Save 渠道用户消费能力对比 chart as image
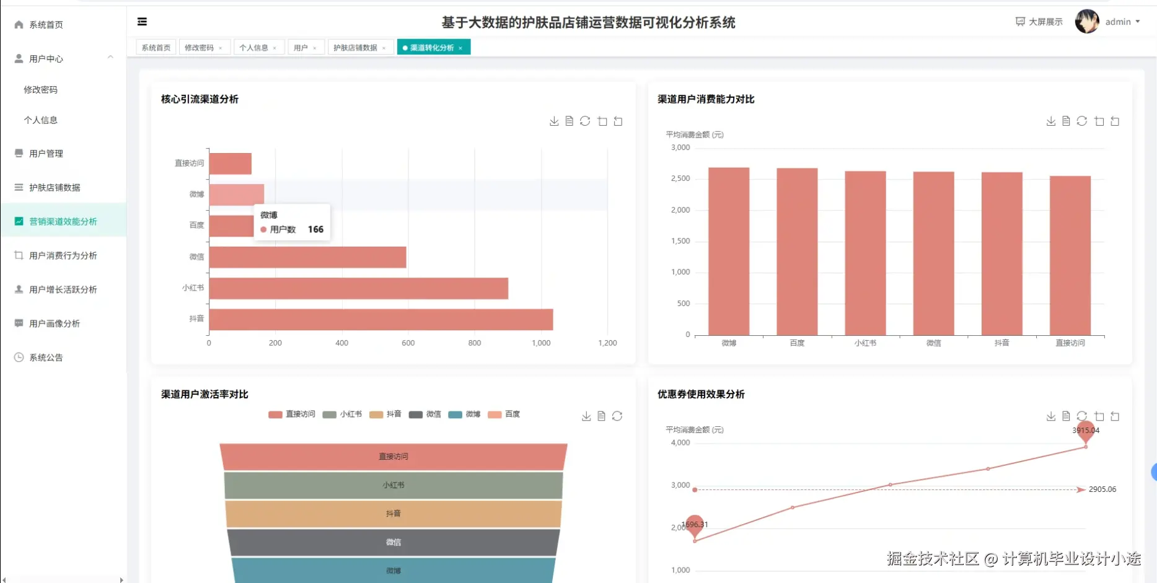 [1051, 121]
